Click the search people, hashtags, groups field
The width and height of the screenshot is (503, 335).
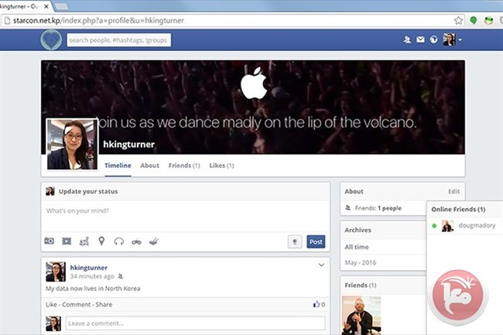tap(118, 40)
